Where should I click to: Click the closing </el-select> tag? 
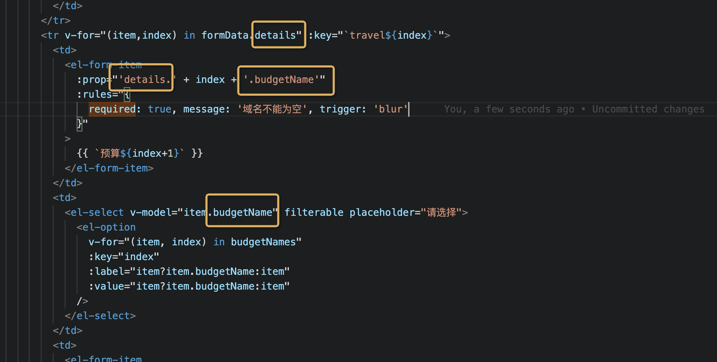coord(100,315)
